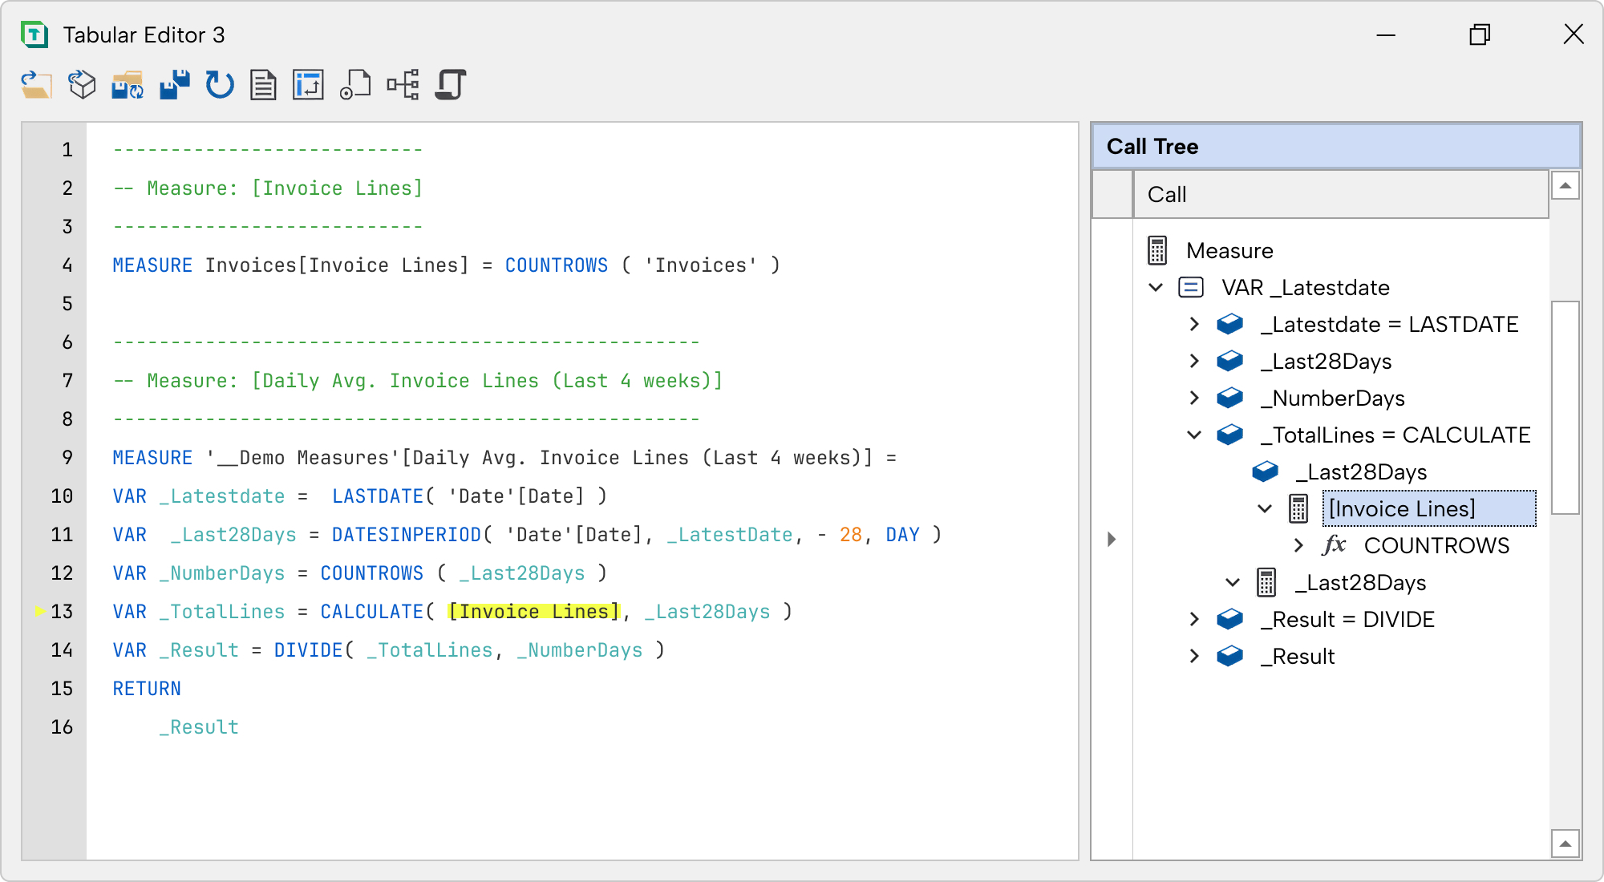Select the [Invoice Lines] tree item
This screenshot has height=882, width=1604.
(1429, 508)
